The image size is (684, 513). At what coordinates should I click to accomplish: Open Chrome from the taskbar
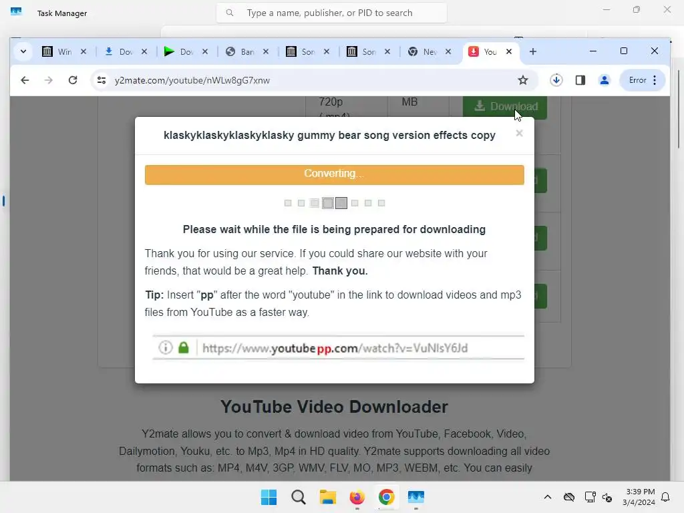click(x=387, y=497)
